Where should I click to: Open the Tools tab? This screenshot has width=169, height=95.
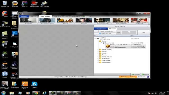pyautogui.click(x=67, y=16)
